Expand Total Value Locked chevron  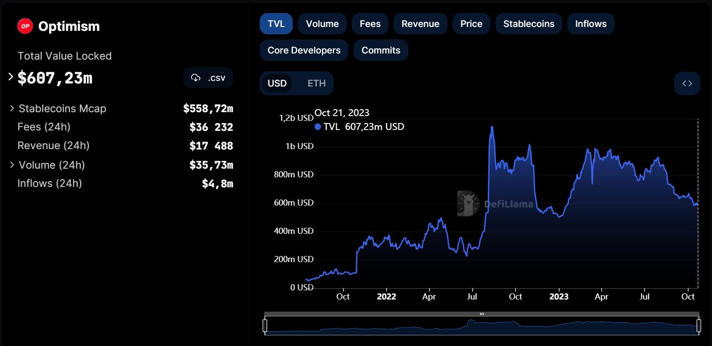pyautogui.click(x=11, y=77)
